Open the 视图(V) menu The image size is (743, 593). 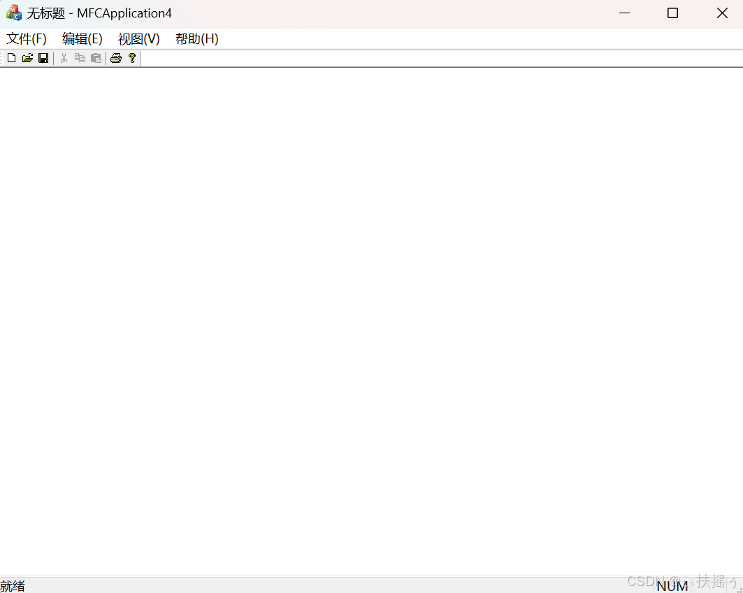pos(139,39)
